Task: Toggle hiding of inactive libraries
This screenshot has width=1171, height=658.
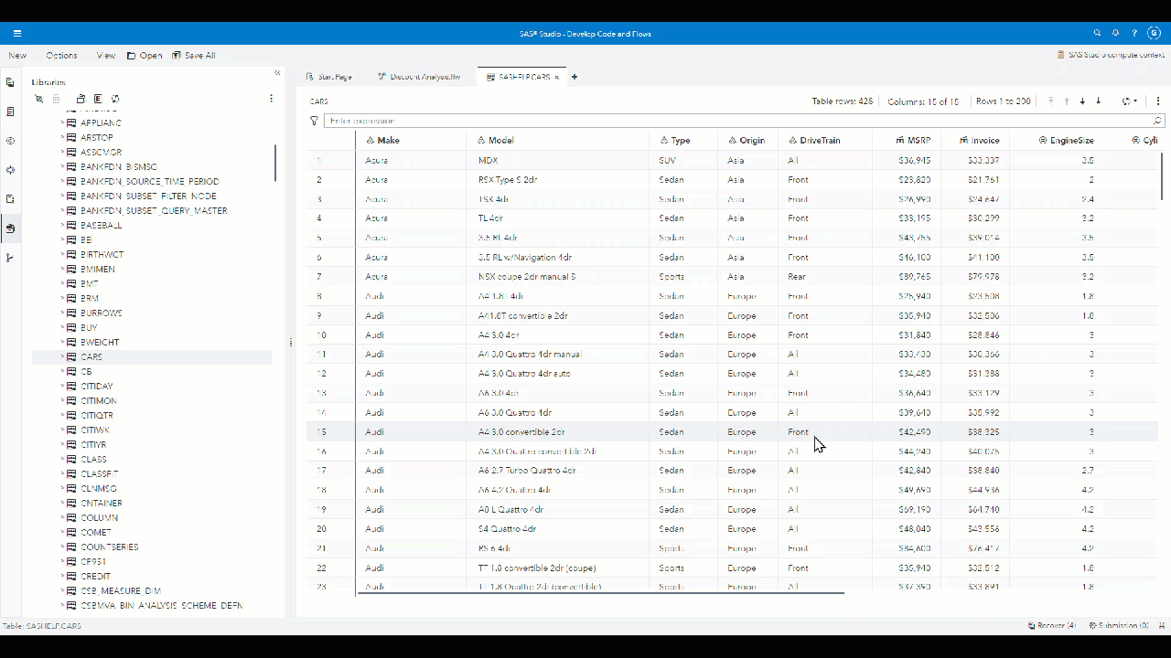Action: [38, 99]
